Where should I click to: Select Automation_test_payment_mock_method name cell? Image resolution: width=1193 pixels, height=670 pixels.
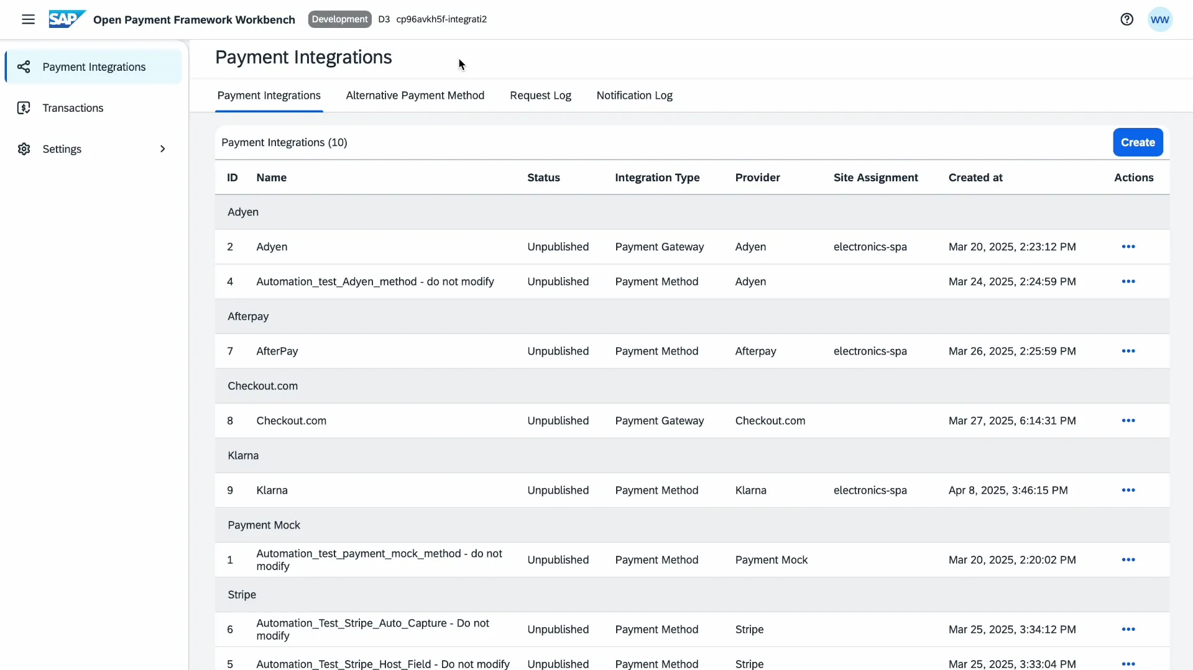click(379, 559)
